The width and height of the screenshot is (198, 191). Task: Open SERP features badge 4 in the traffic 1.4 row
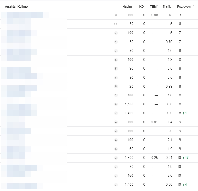[x=116, y=122]
